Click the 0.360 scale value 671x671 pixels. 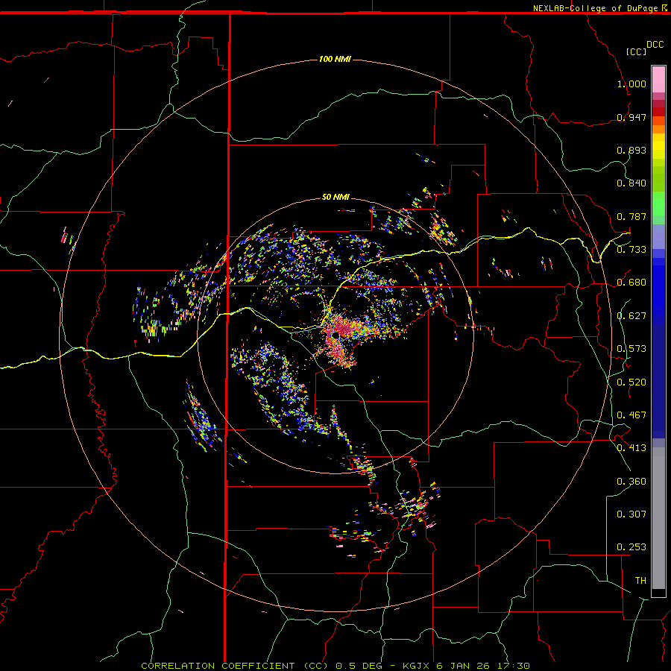pos(631,482)
